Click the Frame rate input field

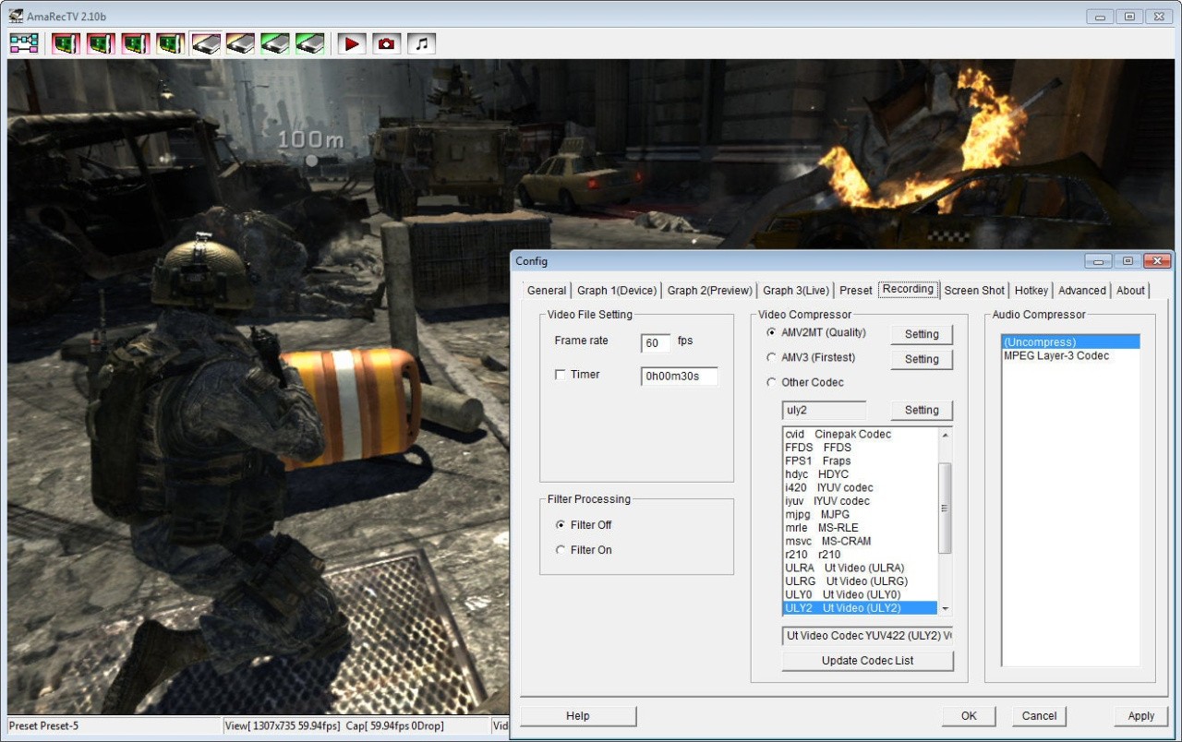(x=655, y=343)
